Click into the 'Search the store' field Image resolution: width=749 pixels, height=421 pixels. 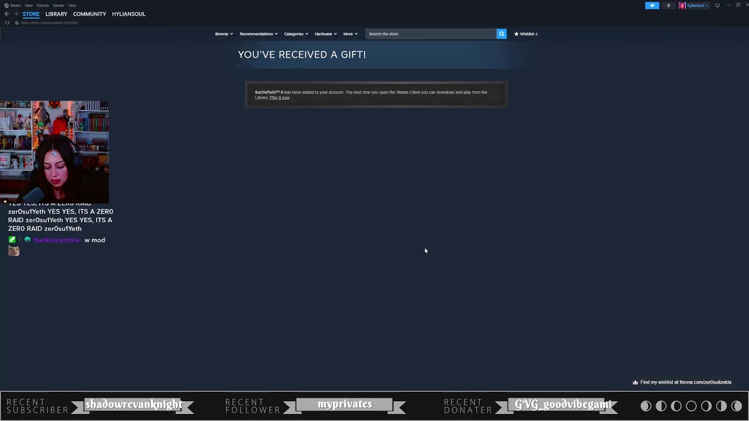431,34
